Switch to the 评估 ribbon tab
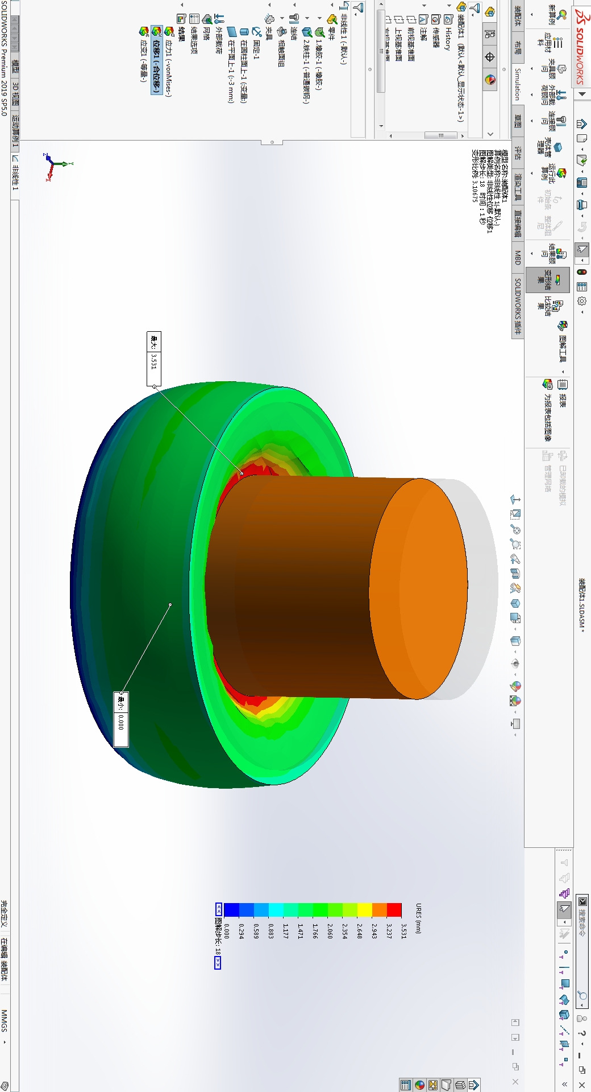This screenshot has width=591, height=1092. pos(518,153)
